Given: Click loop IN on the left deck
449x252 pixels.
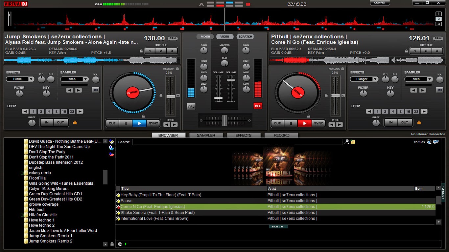Looking at the screenshot, I should coord(47,122).
